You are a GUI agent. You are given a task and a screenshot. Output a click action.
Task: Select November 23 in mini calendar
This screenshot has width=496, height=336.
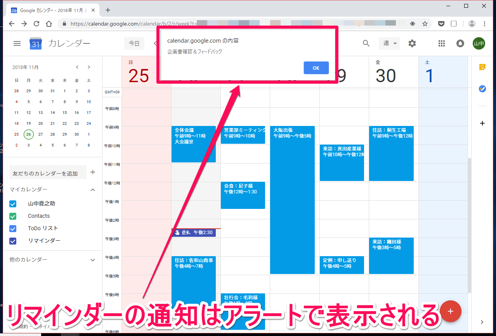coord(76,123)
